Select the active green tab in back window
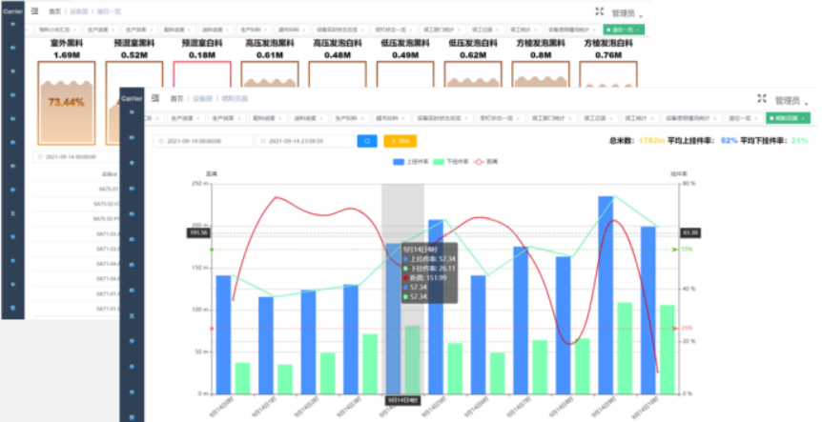The height and width of the screenshot is (422, 822). 625,30
